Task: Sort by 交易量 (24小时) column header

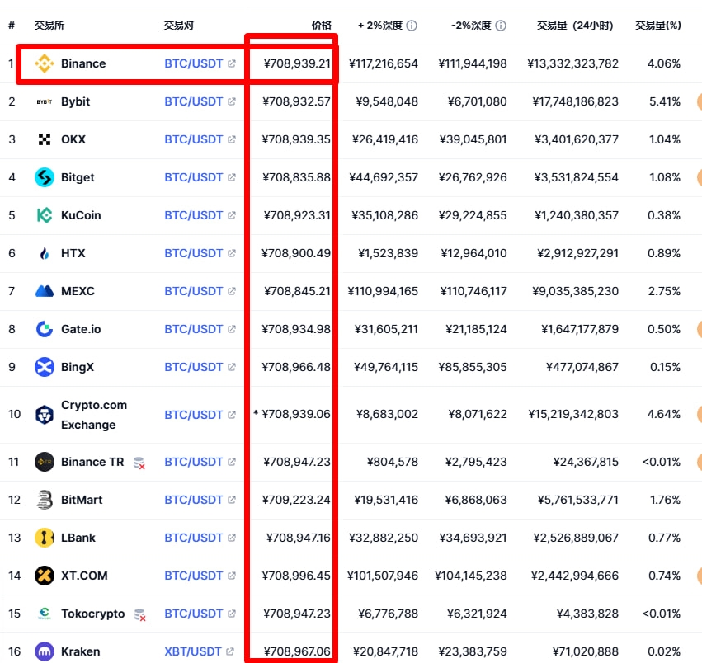Action: pos(575,26)
